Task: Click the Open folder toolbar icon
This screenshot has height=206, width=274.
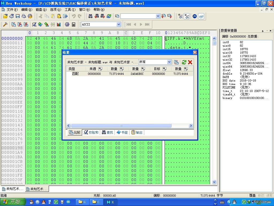Action: point(5,16)
